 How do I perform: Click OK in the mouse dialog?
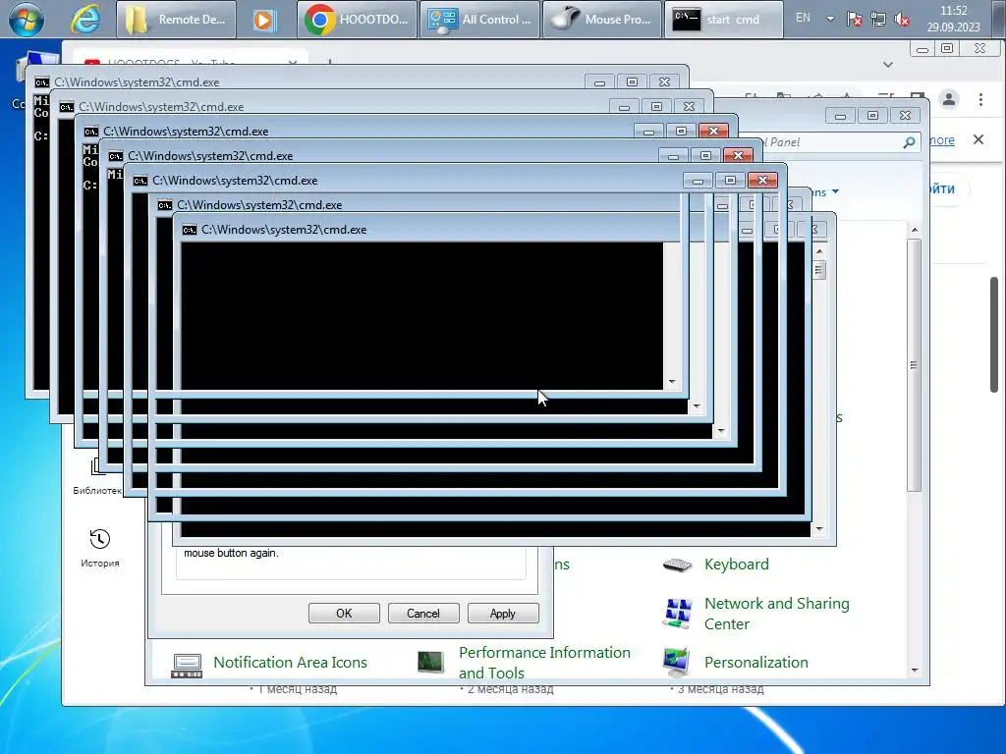click(344, 613)
